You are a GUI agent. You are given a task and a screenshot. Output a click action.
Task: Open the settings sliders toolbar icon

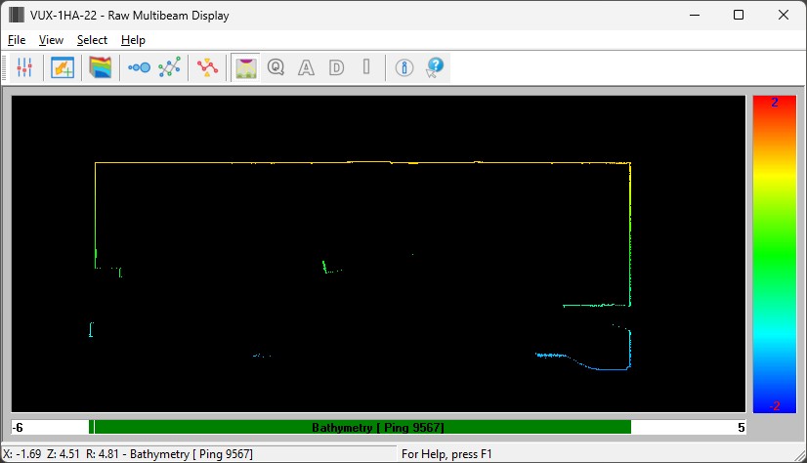point(25,68)
